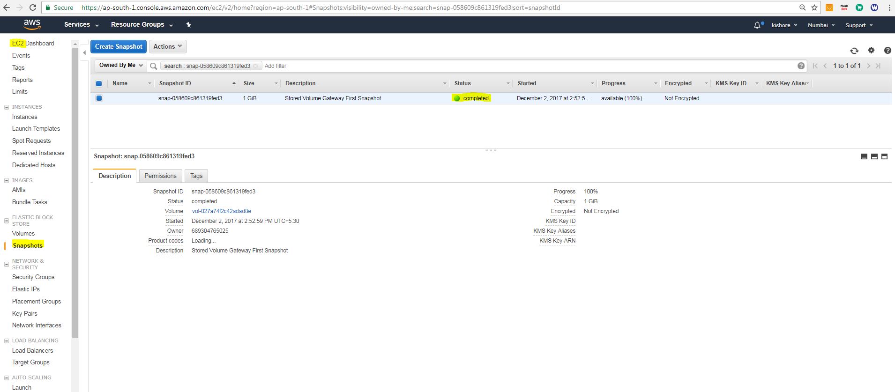895x392 pixels.
Task: Maximize the snapshot details pane
Action: (x=884, y=156)
